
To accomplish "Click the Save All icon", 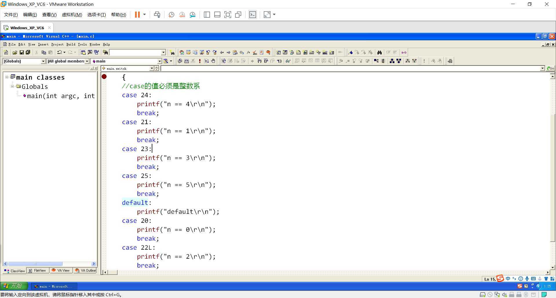I will pyautogui.click(x=28, y=52).
